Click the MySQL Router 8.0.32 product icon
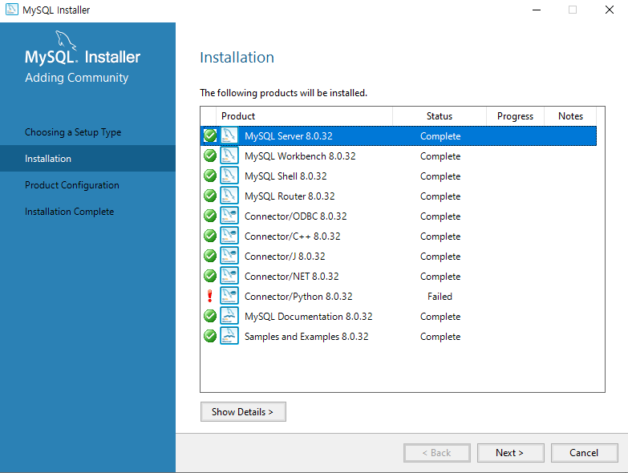Screen dimensions: 628x473 [x=229, y=196]
